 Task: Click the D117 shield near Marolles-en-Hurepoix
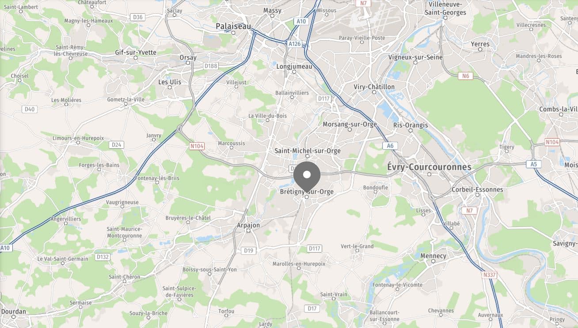[315, 249]
